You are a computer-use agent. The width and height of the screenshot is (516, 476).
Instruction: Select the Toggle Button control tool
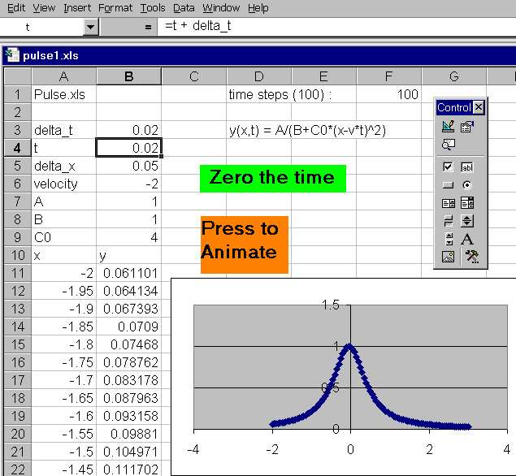pos(448,220)
